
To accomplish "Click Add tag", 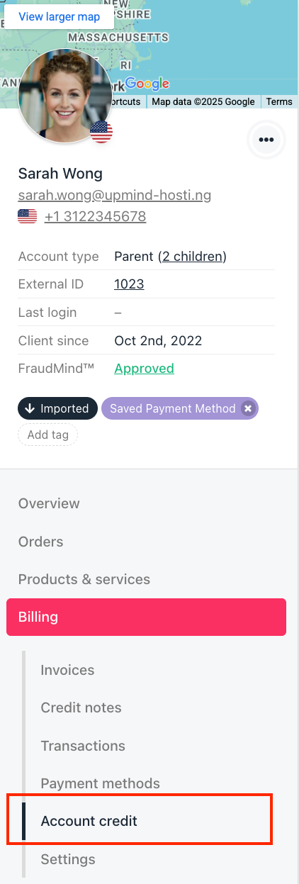I will click(x=48, y=435).
